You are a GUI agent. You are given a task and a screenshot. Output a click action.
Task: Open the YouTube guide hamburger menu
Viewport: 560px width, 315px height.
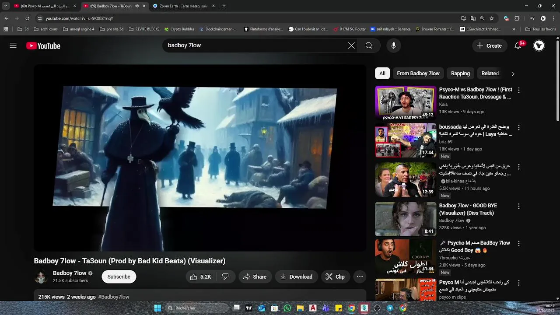tap(13, 45)
